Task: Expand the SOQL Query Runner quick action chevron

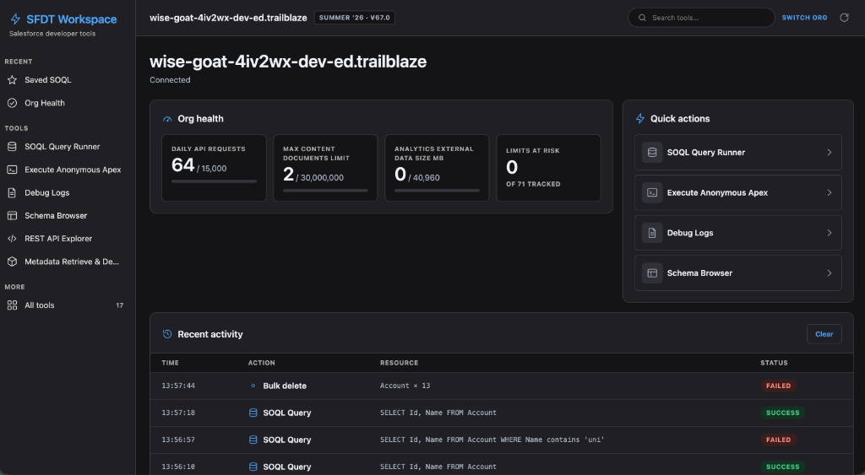Action: click(830, 153)
